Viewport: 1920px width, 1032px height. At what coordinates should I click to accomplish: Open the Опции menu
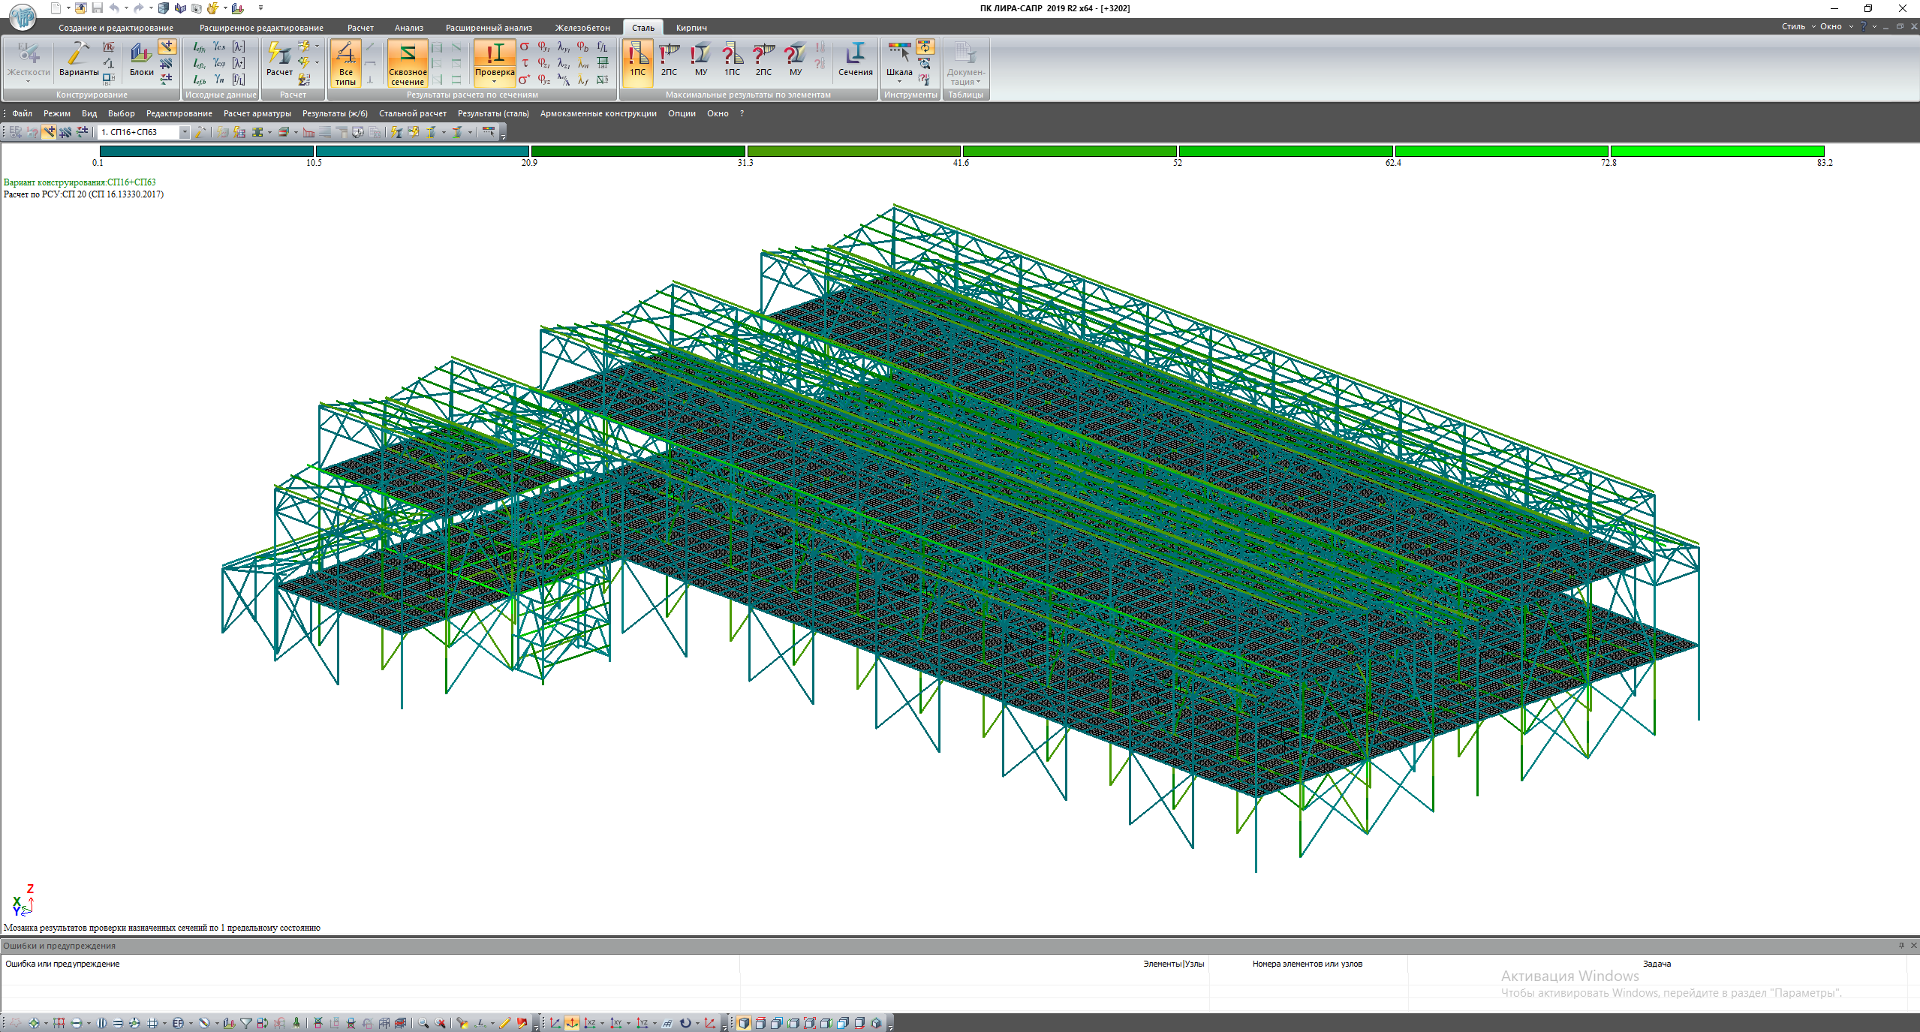pyautogui.click(x=682, y=113)
